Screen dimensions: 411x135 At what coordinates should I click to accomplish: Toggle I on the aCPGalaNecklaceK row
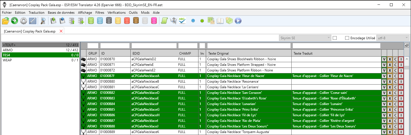click(401, 132)
